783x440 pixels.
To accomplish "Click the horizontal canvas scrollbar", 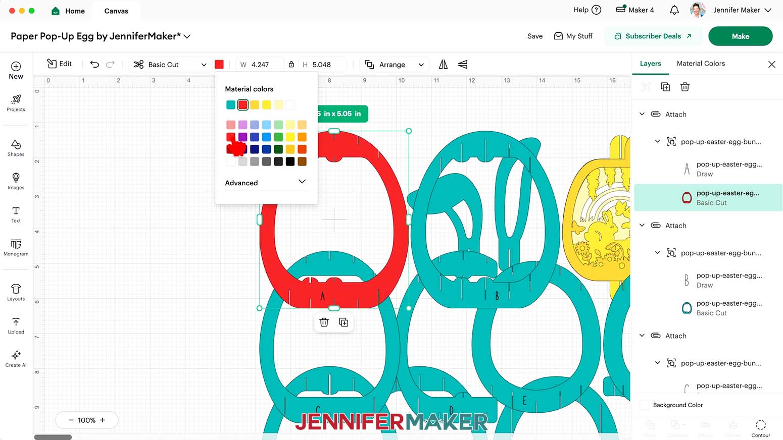I will pyautogui.click(x=53, y=437).
